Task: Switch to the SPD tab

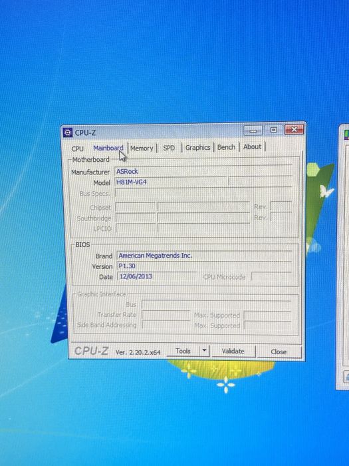Action: coord(169,148)
